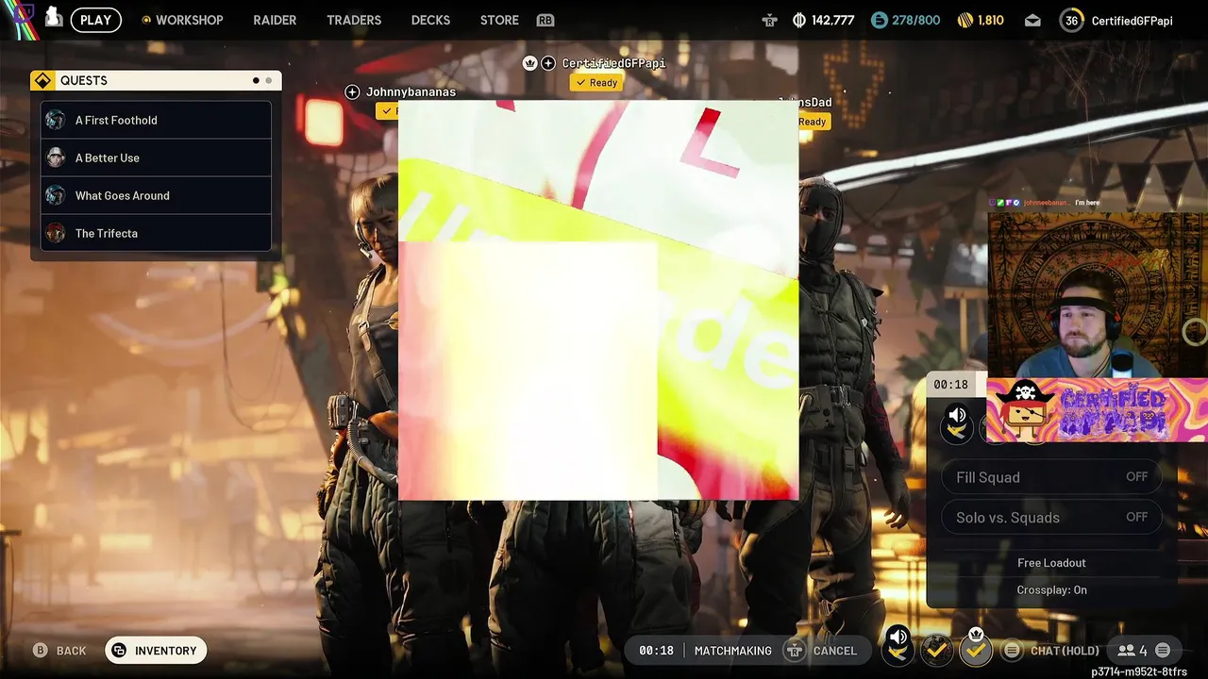The width and height of the screenshot is (1208, 679).
Task: Open the mail inbox envelope icon
Action: click(x=1032, y=20)
